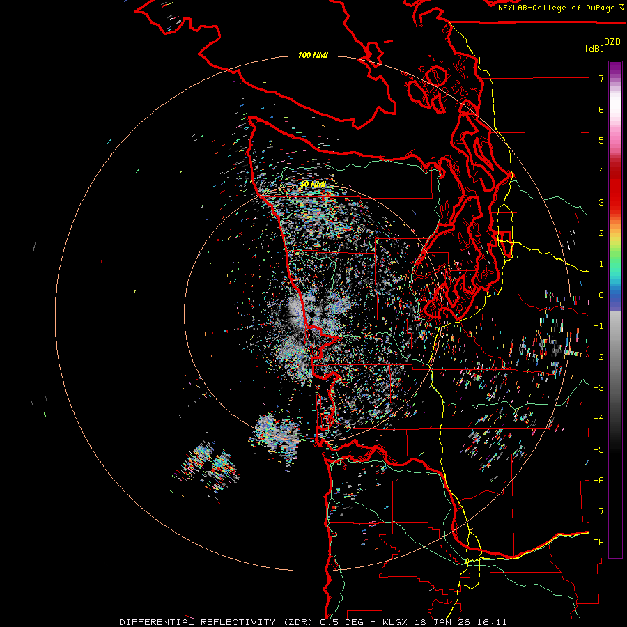This screenshot has width=627, height=627.
Task: Click the [dB] unit label
Action: (594, 48)
